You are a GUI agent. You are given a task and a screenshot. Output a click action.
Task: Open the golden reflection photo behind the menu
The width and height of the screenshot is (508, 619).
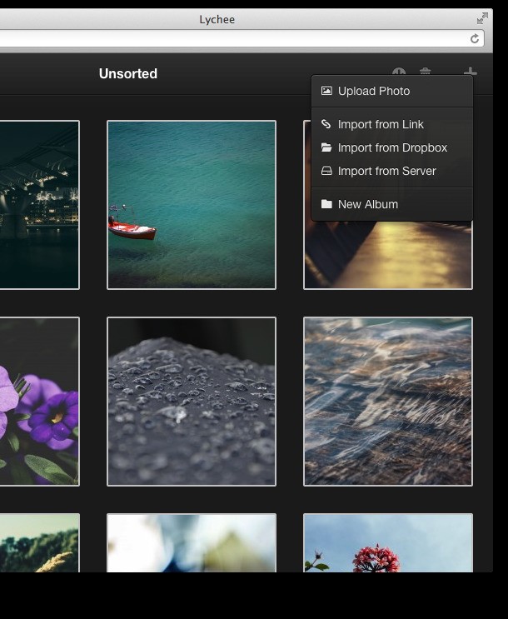[x=388, y=255]
